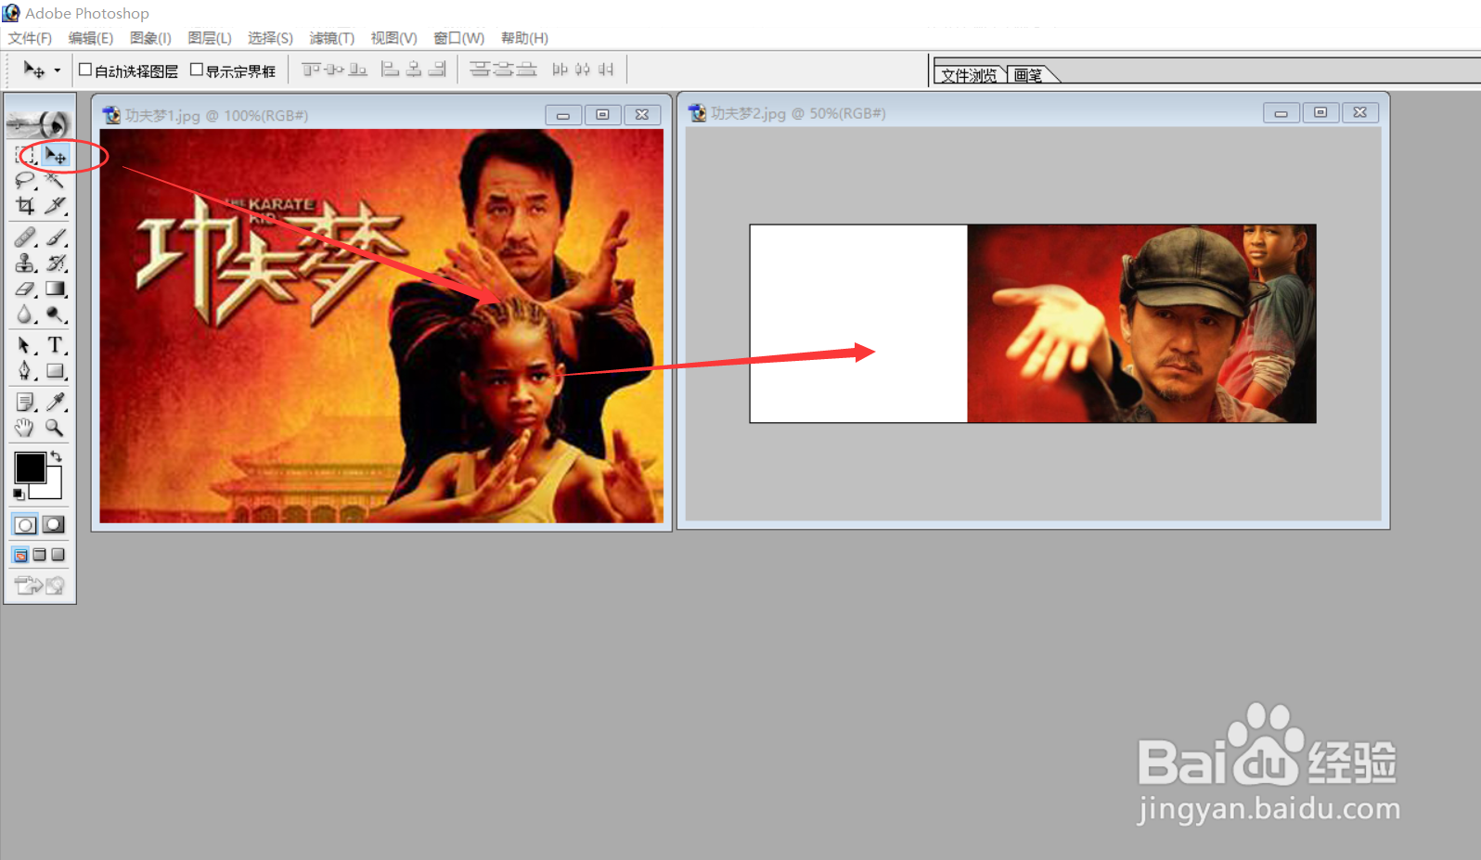Select the Crop tool
Image resolution: width=1481 pixels, height=860 pixels.
25,206
